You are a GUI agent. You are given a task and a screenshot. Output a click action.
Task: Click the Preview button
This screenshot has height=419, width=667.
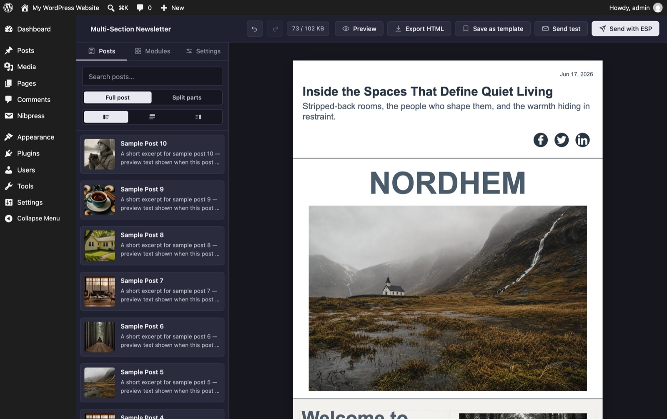coord(359,29)
